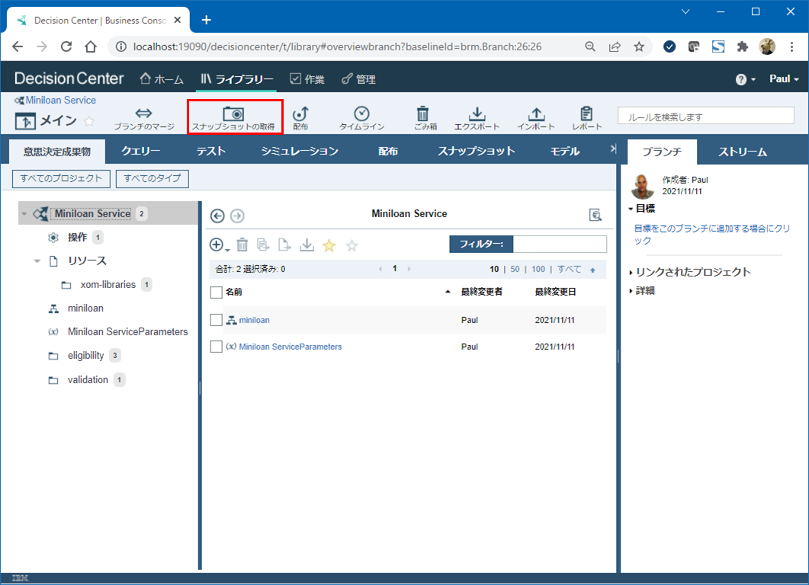Image resolution: width=809 pixels, height=585 pixels.
Task: Open the 作業 menu tab
Action: tap(307, 79)
